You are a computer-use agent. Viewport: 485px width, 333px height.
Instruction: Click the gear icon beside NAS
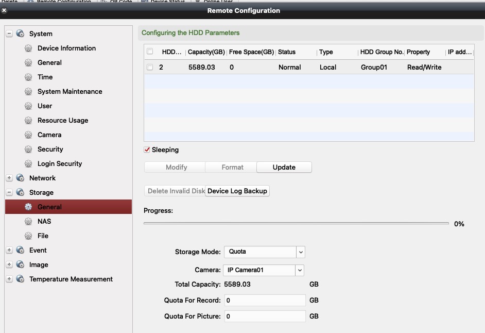coord(28,222)
